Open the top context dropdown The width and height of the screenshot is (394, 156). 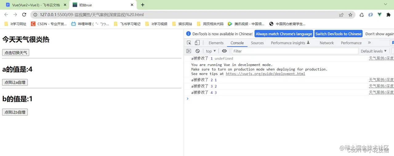[x=211, y=51]
